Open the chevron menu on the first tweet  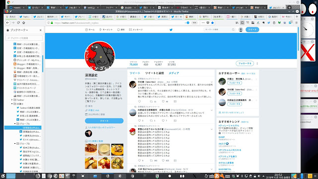pyautogui.click(x=212, y=82)
